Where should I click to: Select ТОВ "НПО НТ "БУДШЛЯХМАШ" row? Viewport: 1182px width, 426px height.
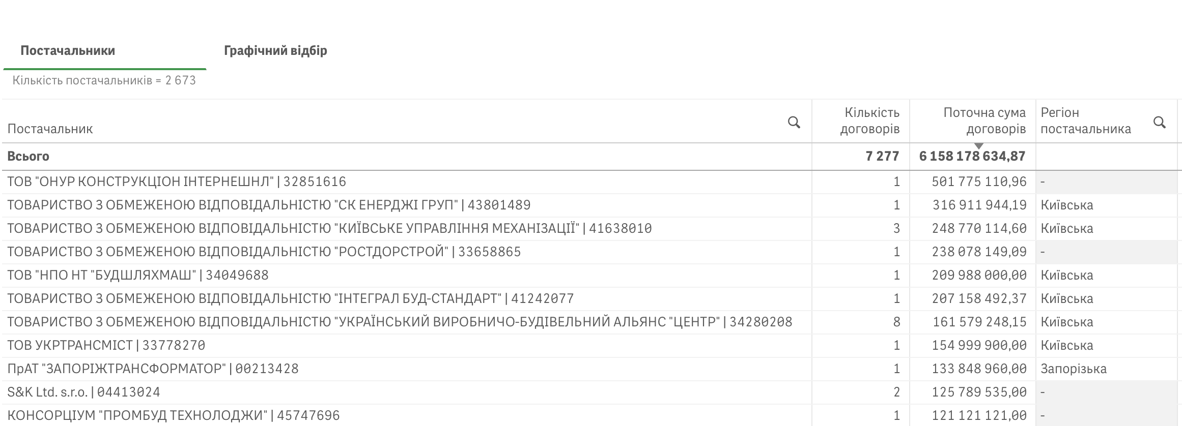pos(138,275)
